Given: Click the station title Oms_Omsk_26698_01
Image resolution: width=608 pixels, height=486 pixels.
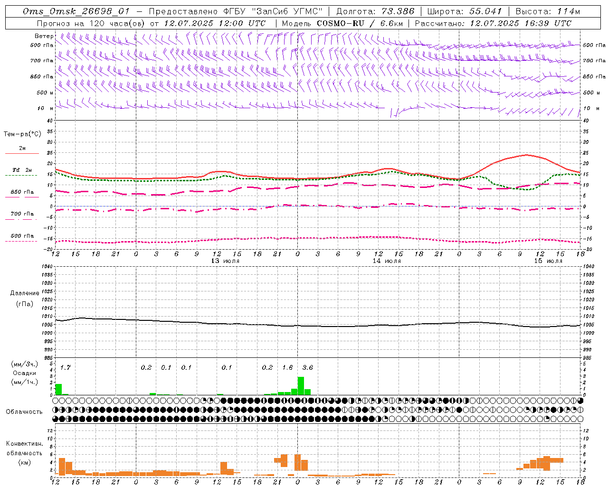Looking at the screenshot, I should point(76,11).
